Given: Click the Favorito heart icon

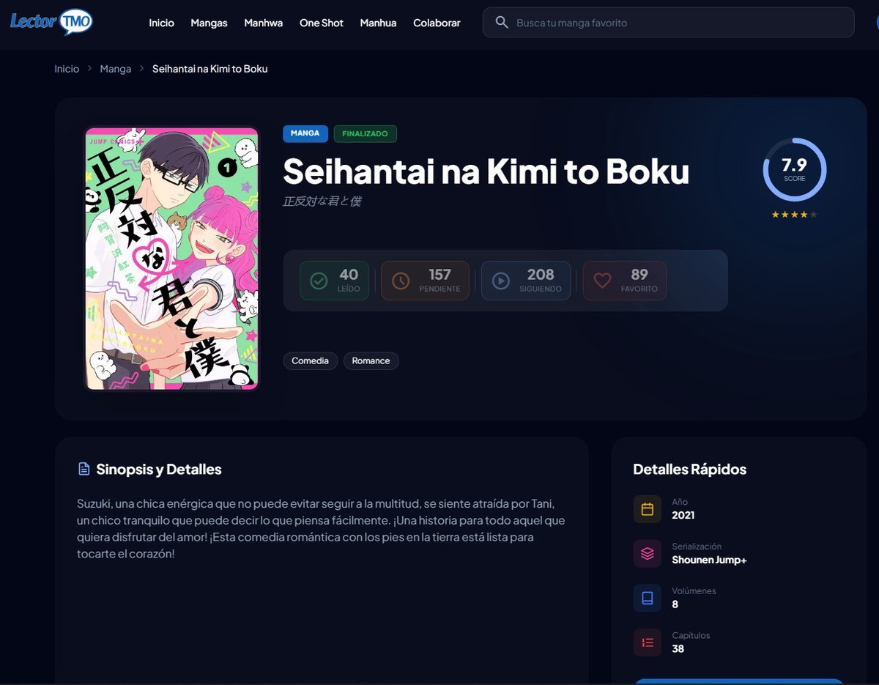Looking at the screenshot, I should (x=602, y=281).
